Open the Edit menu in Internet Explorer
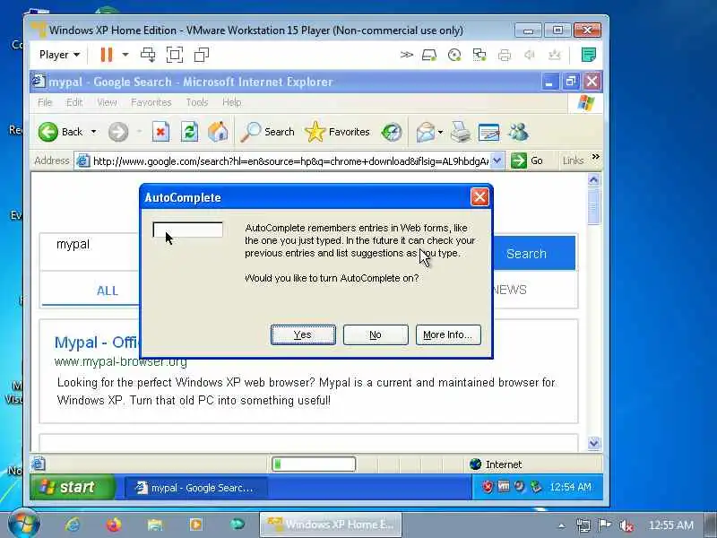The height and width of the screenshot is (538, 717). [74, 102]
